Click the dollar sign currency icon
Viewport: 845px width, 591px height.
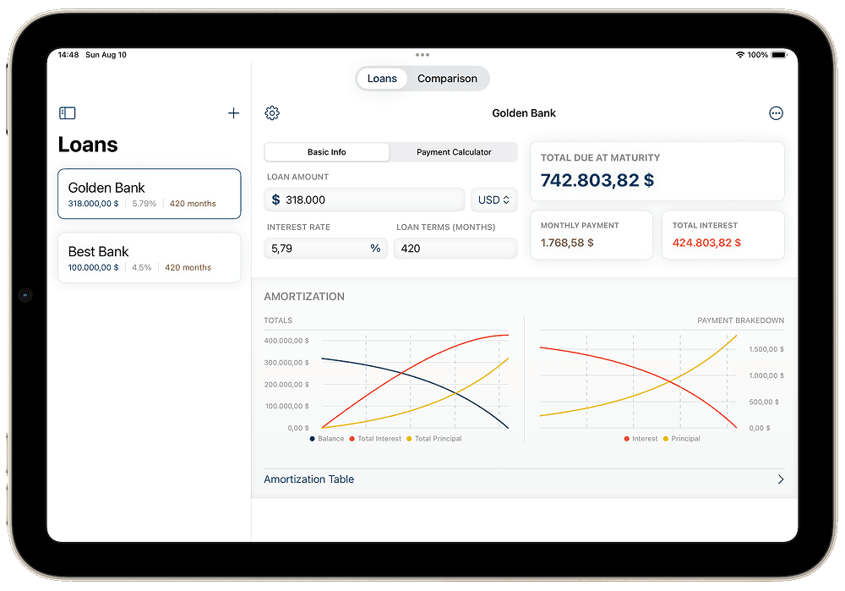276,200
